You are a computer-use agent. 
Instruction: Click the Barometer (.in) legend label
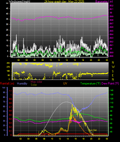104,1
